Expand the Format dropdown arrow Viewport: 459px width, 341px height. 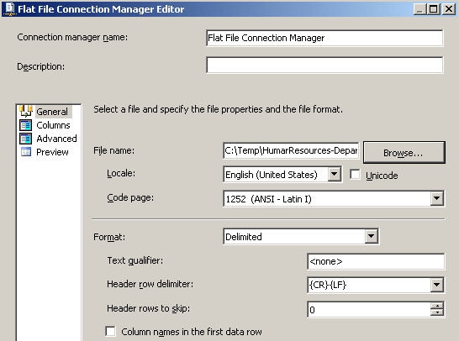tap(372, 236)
